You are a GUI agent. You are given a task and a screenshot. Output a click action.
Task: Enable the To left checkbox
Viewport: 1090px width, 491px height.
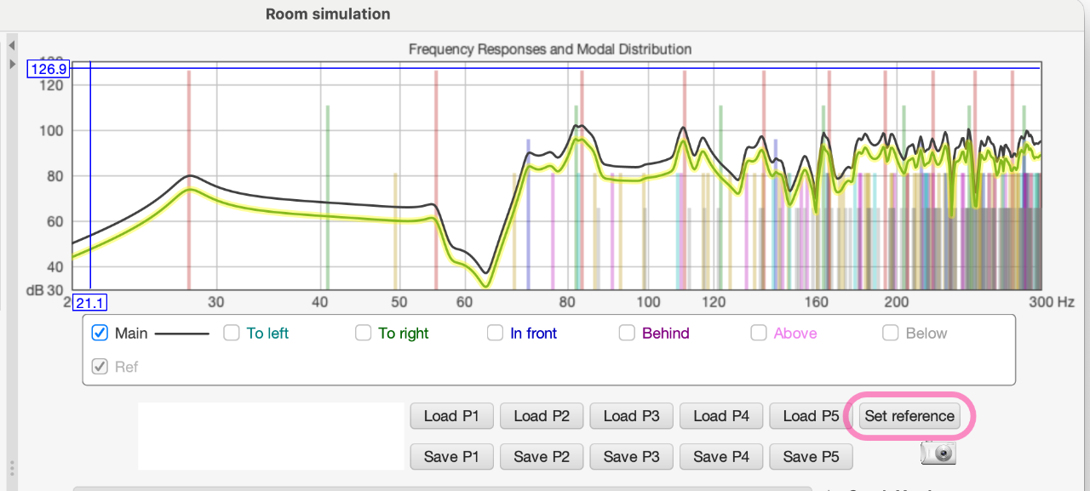pos(232,334)
